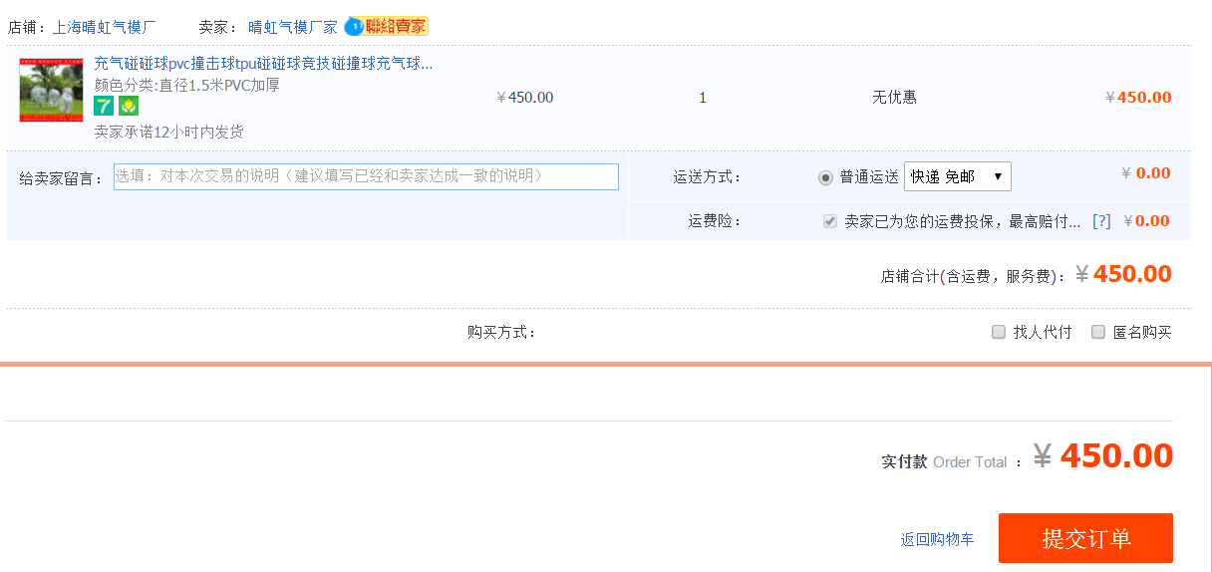This screenshot has width=1212, height=572.
Task: Open the inflatable bumper ball product thumbnail
Action: [51, 90]
